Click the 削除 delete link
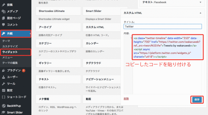Image resolution: width=208 pixels, height=115 pixels. coord(126,99)
